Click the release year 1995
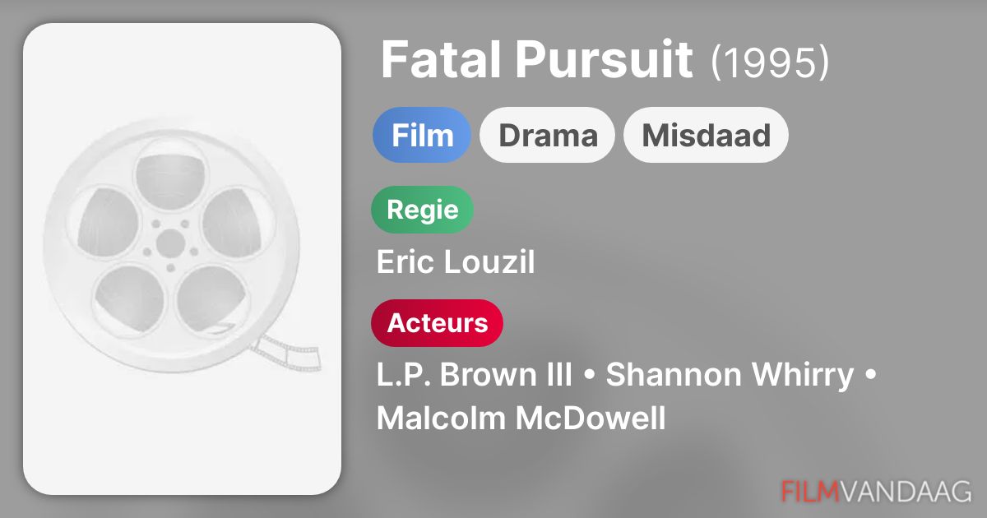Viewport: 987px width, 518px height. (x=770, y=62)
